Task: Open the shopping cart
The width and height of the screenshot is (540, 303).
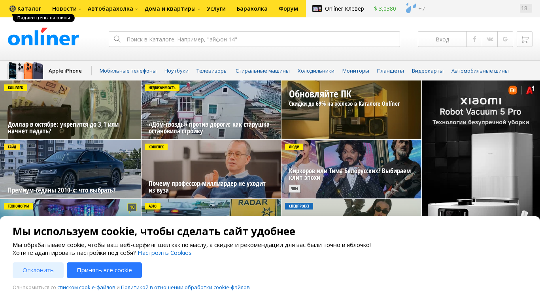Action: coord(525,39)
